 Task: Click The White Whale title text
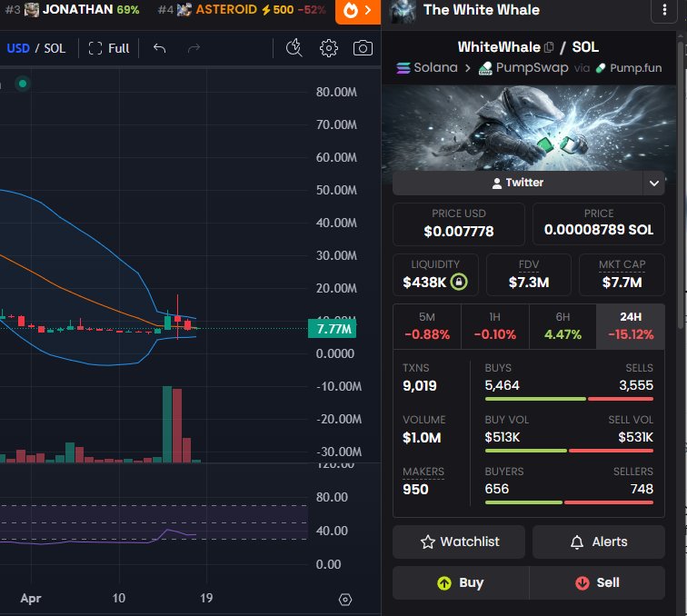tap(482, 10)
